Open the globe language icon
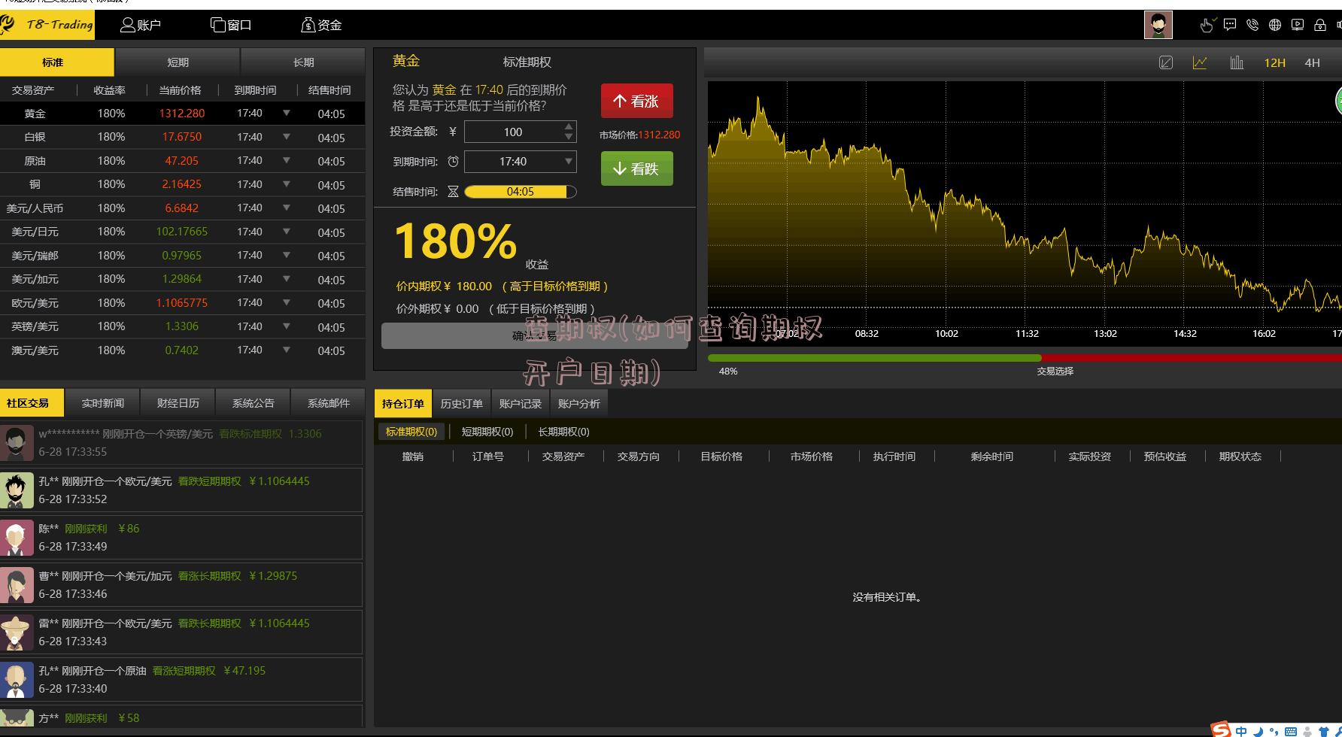1342x737 pixels. click(x=1275, y=25)
